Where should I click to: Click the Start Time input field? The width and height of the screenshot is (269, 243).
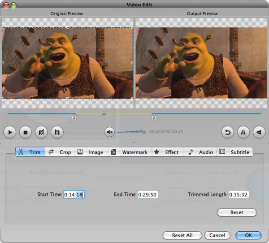(74, 195)
